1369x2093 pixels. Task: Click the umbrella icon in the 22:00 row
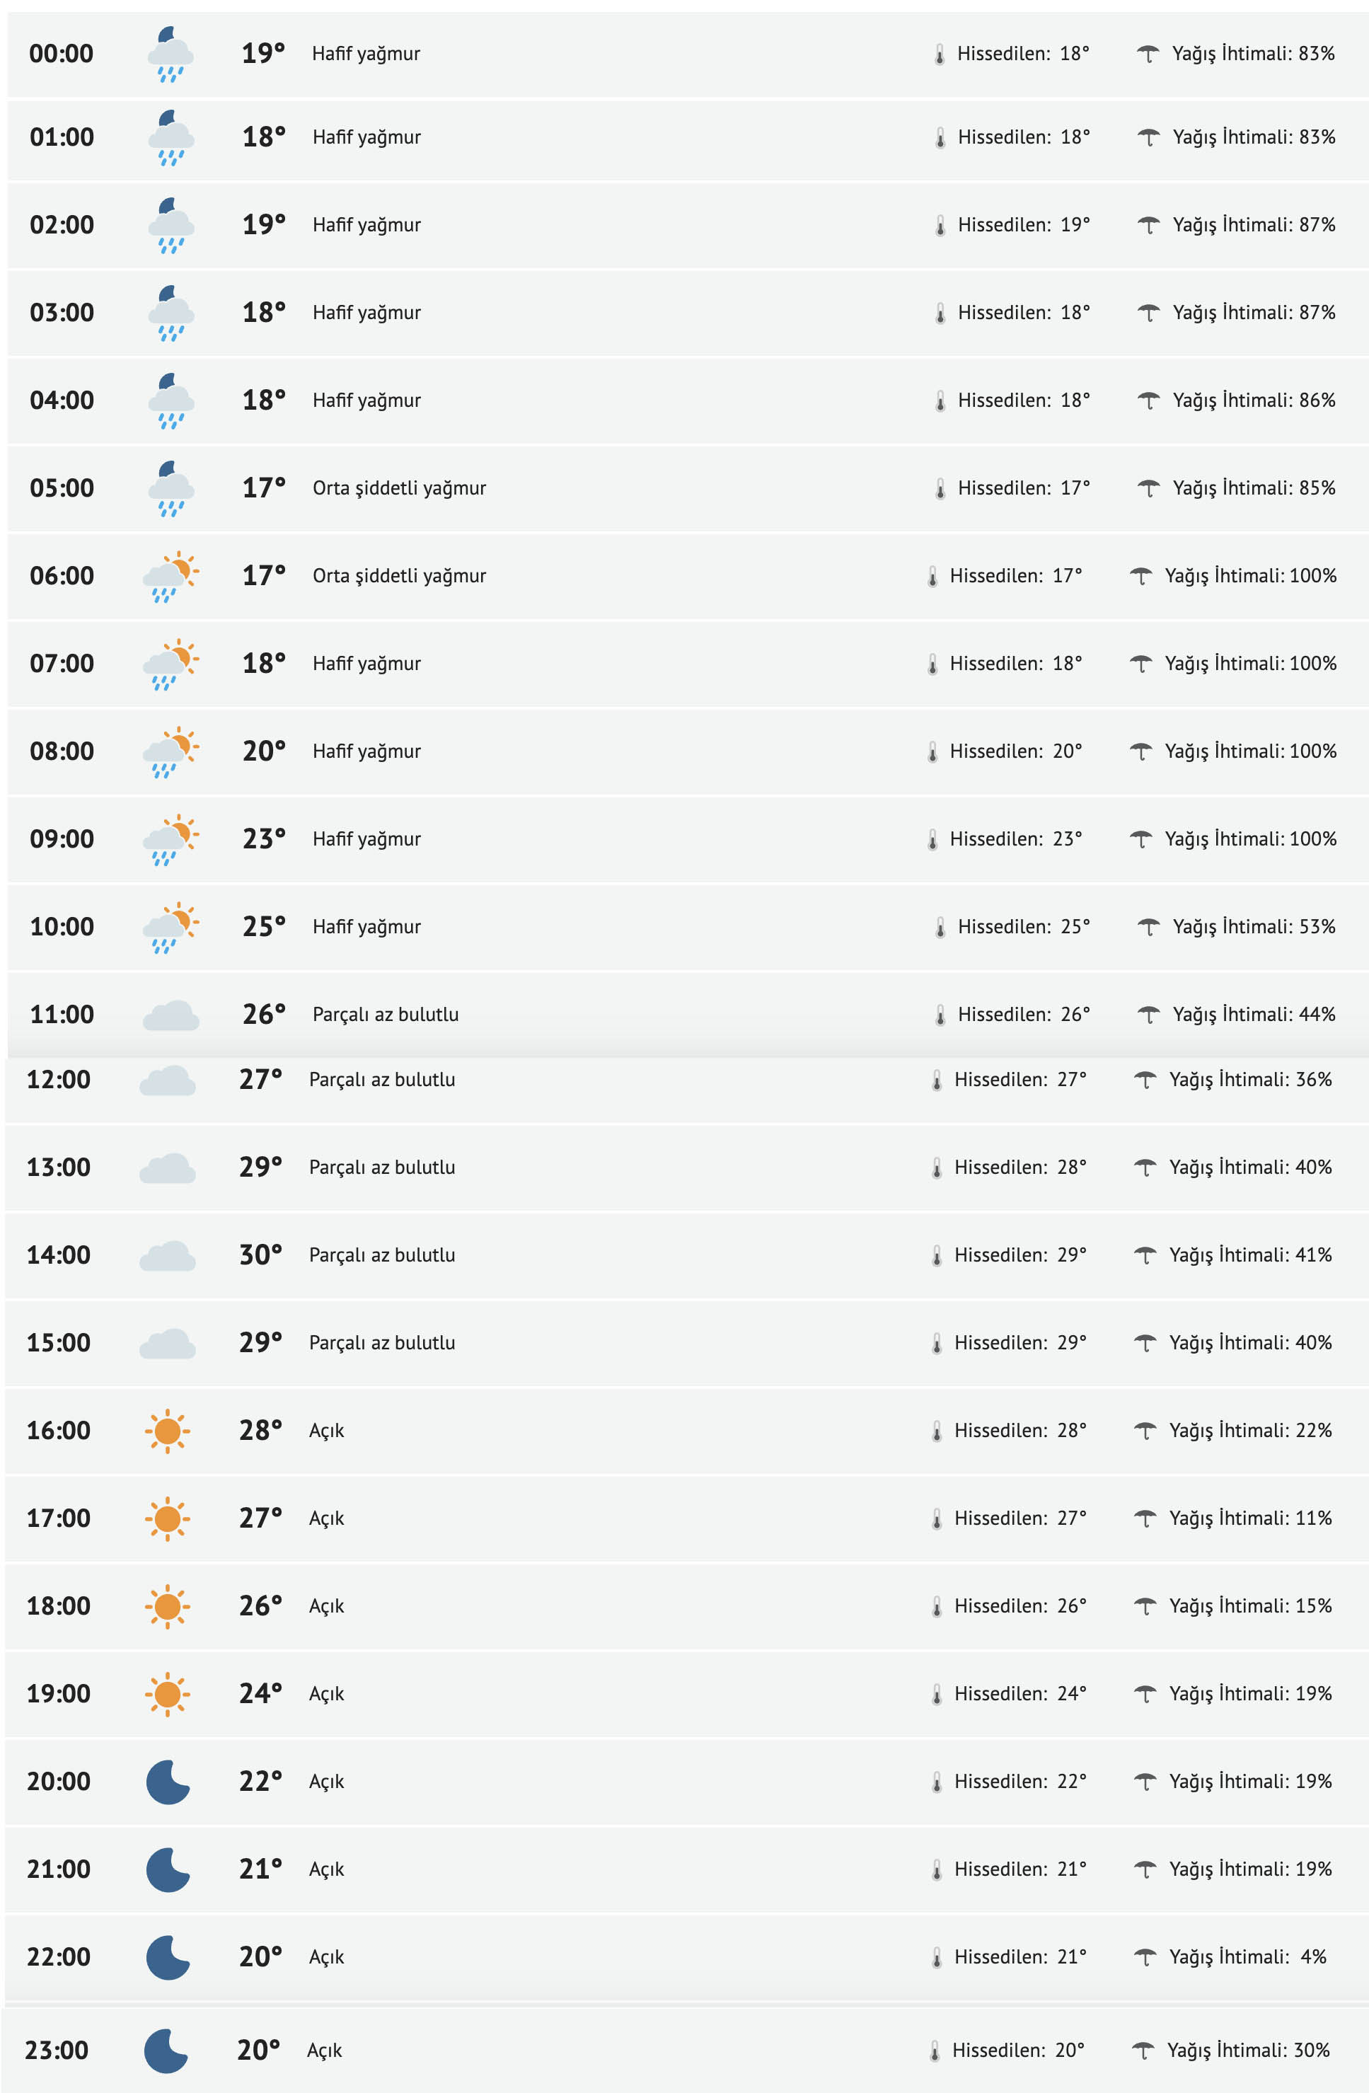pos(1145,1956)
